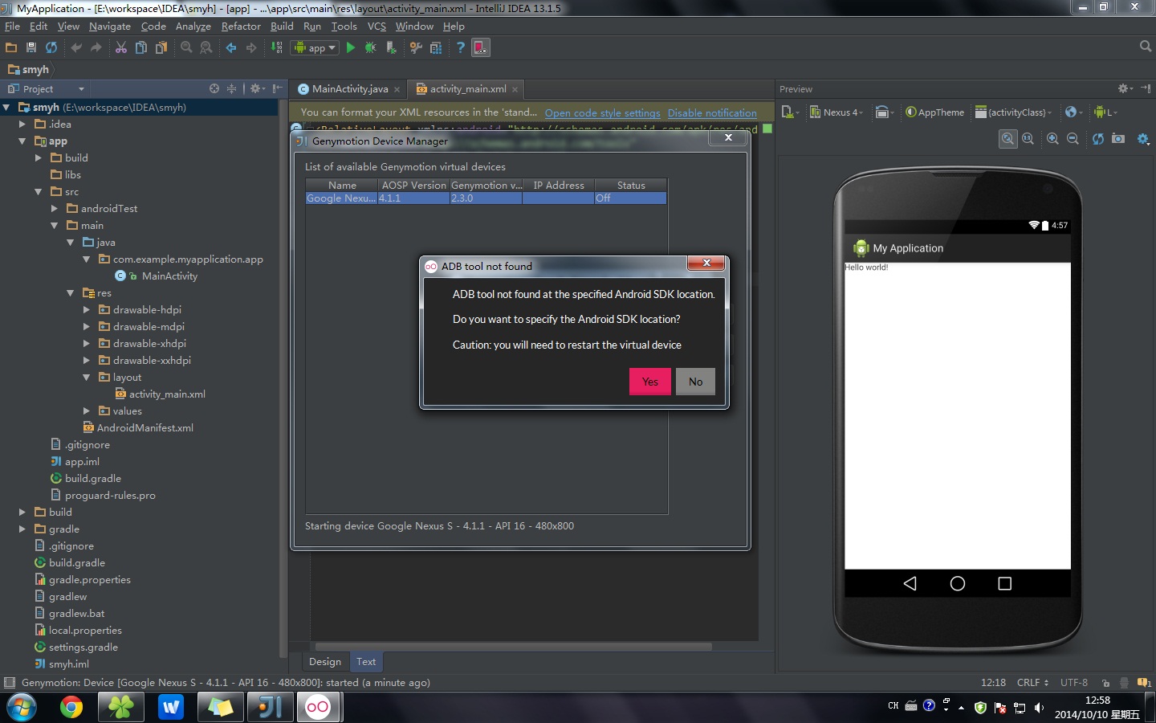Open code style settings from the notification banner
Image resolution: width=1156 pixels, height=723 pixels.
[602, 112]
